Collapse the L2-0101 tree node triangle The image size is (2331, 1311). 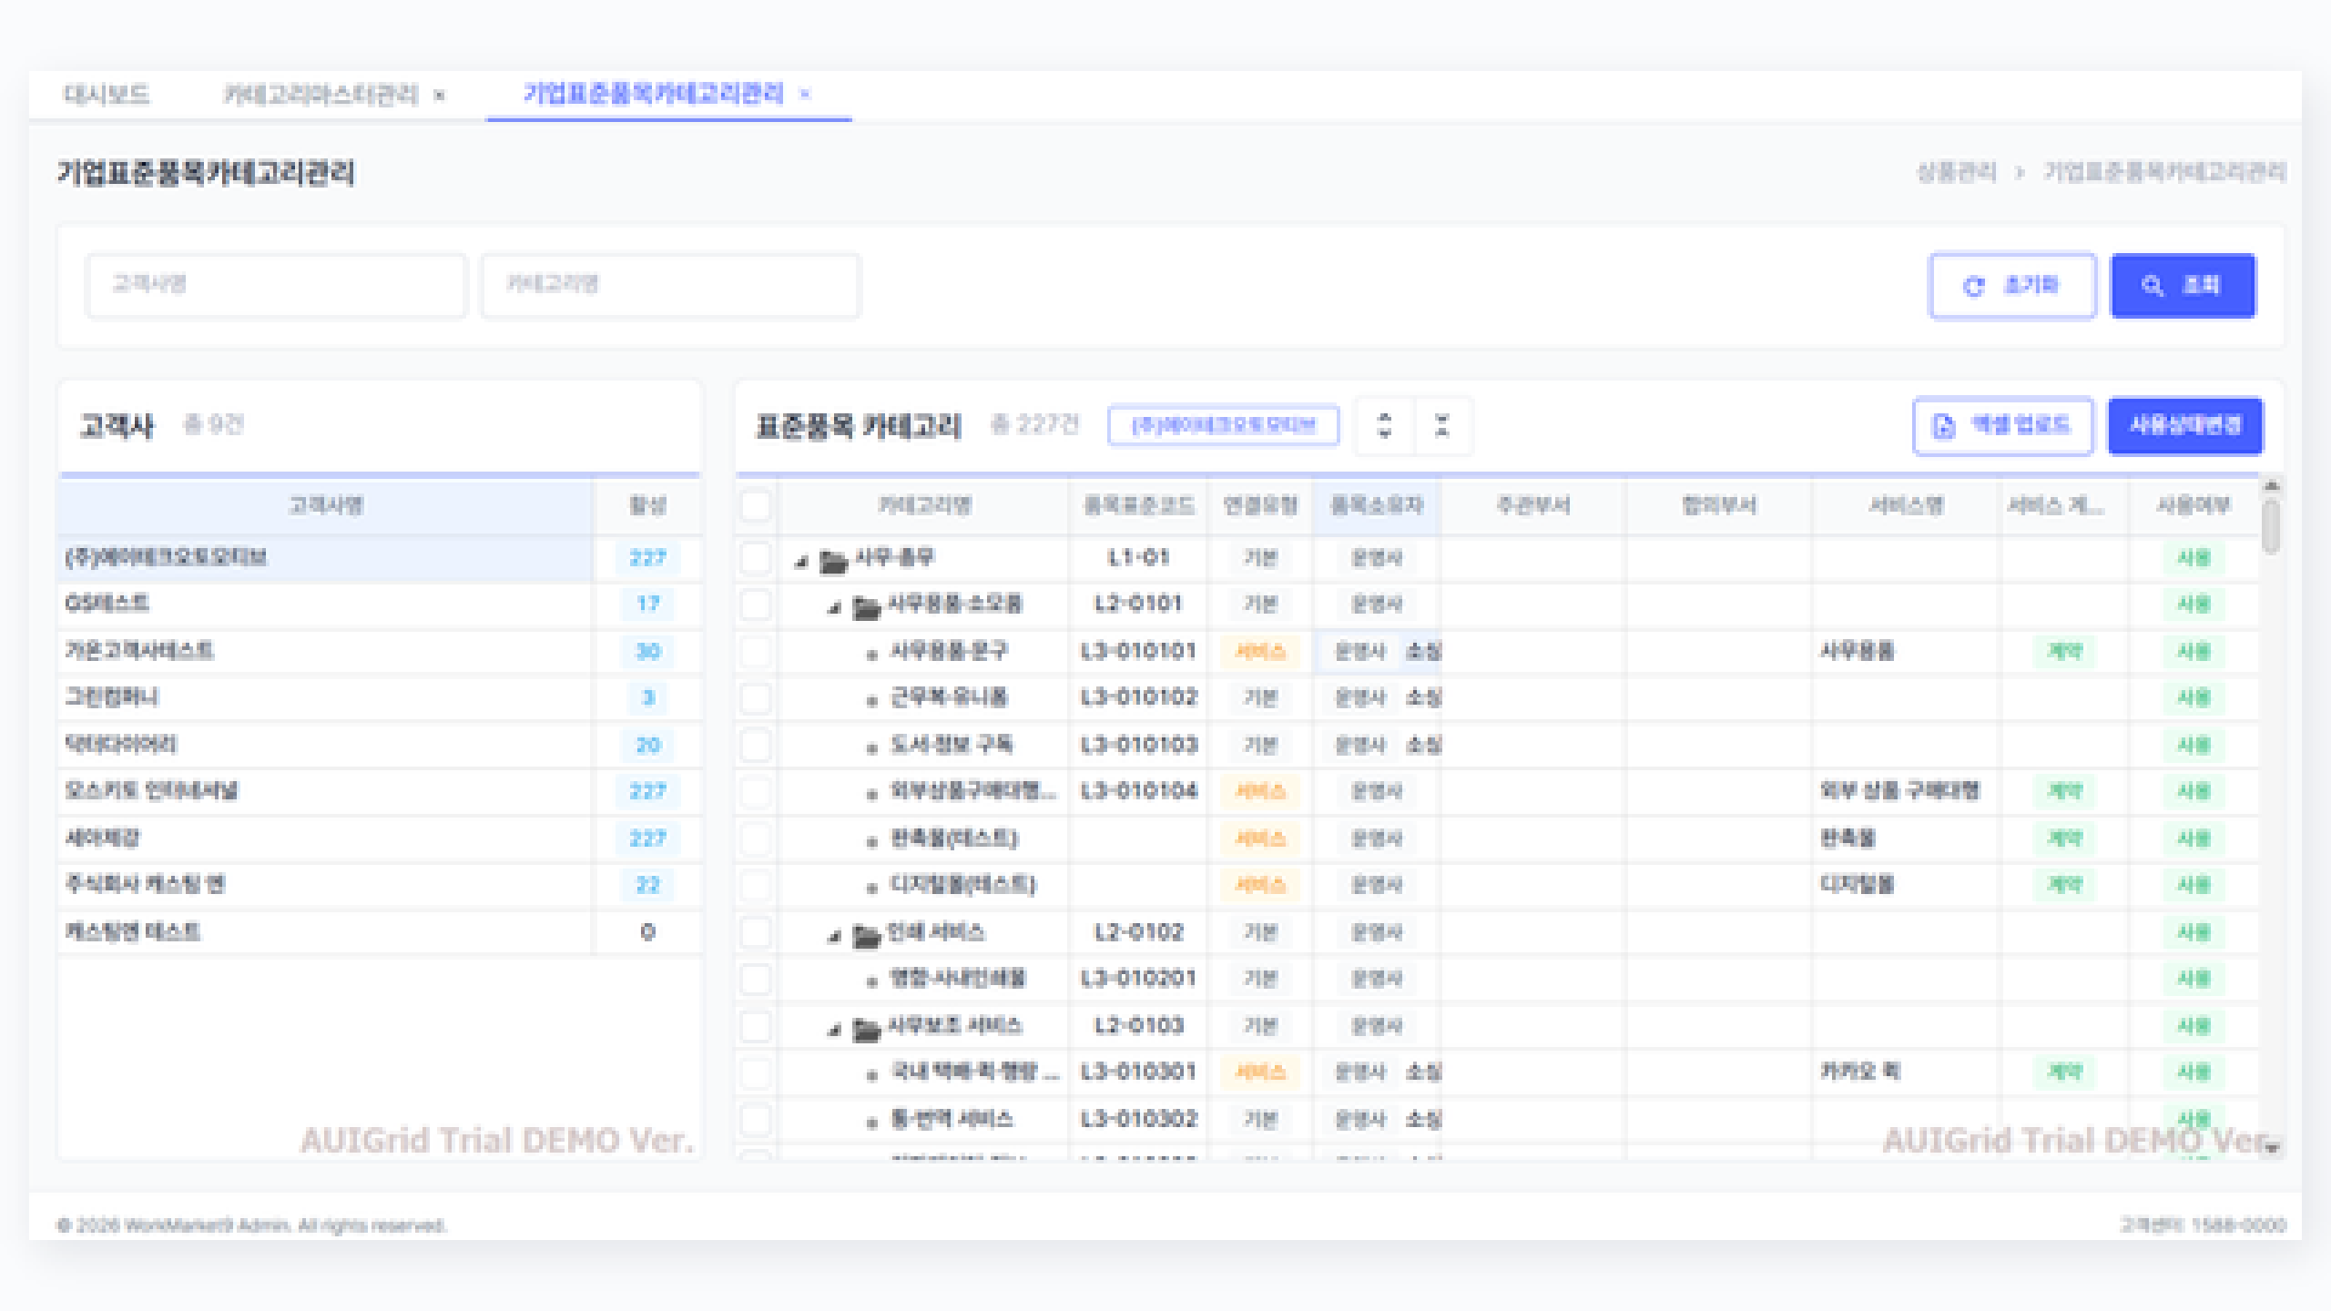click(x=834, y=607)
